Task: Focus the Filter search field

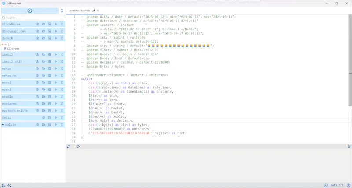Action: click(x=33, y=18)
